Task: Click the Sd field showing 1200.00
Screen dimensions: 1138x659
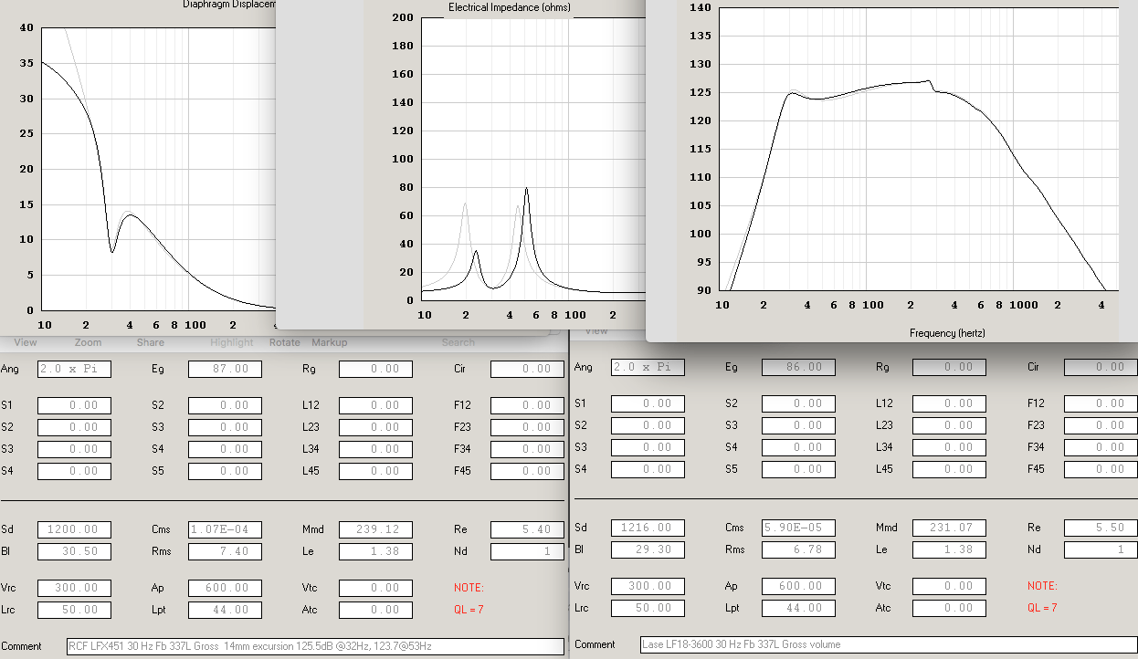Action: point(74,529)
